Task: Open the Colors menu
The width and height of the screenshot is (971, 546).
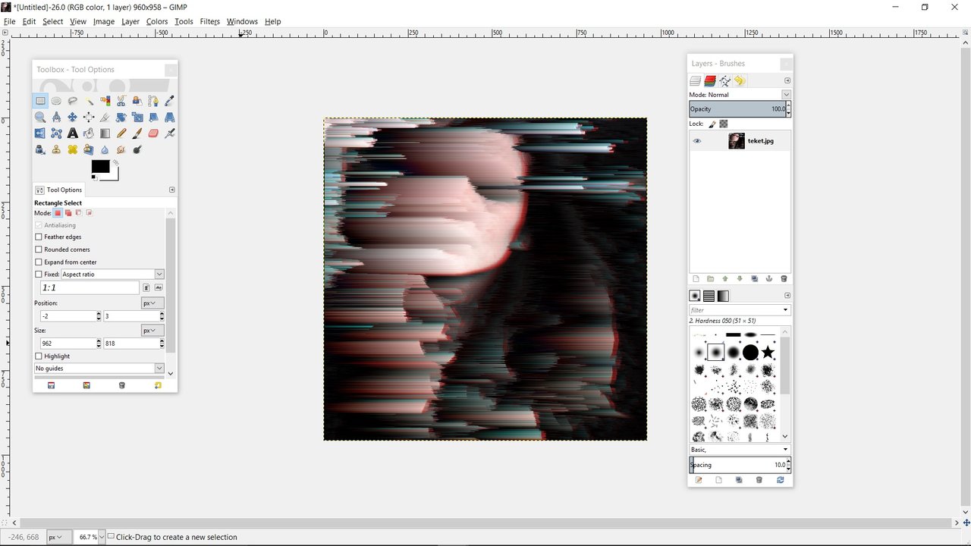Action: pos(156,21)
